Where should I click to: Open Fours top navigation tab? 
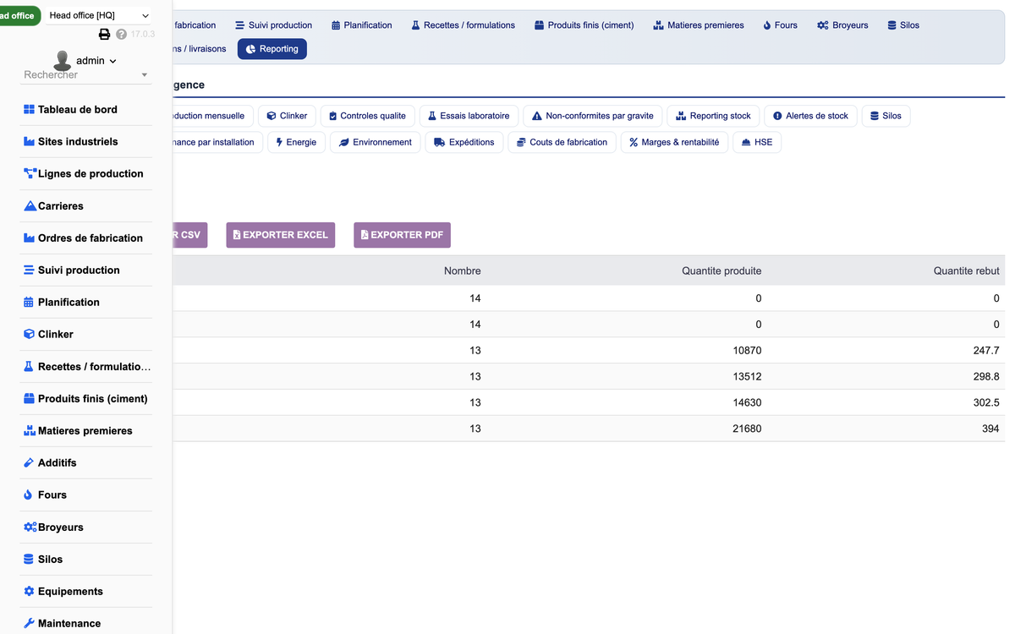point(780,25)
